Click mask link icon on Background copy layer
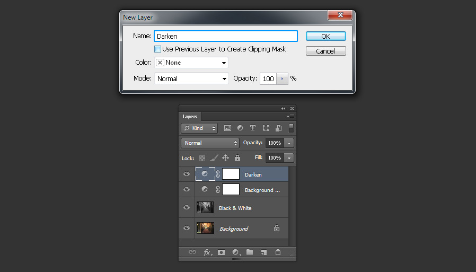The height and width of the screenshot is (272, 476). pyautogui.click(x=218, y=189)
